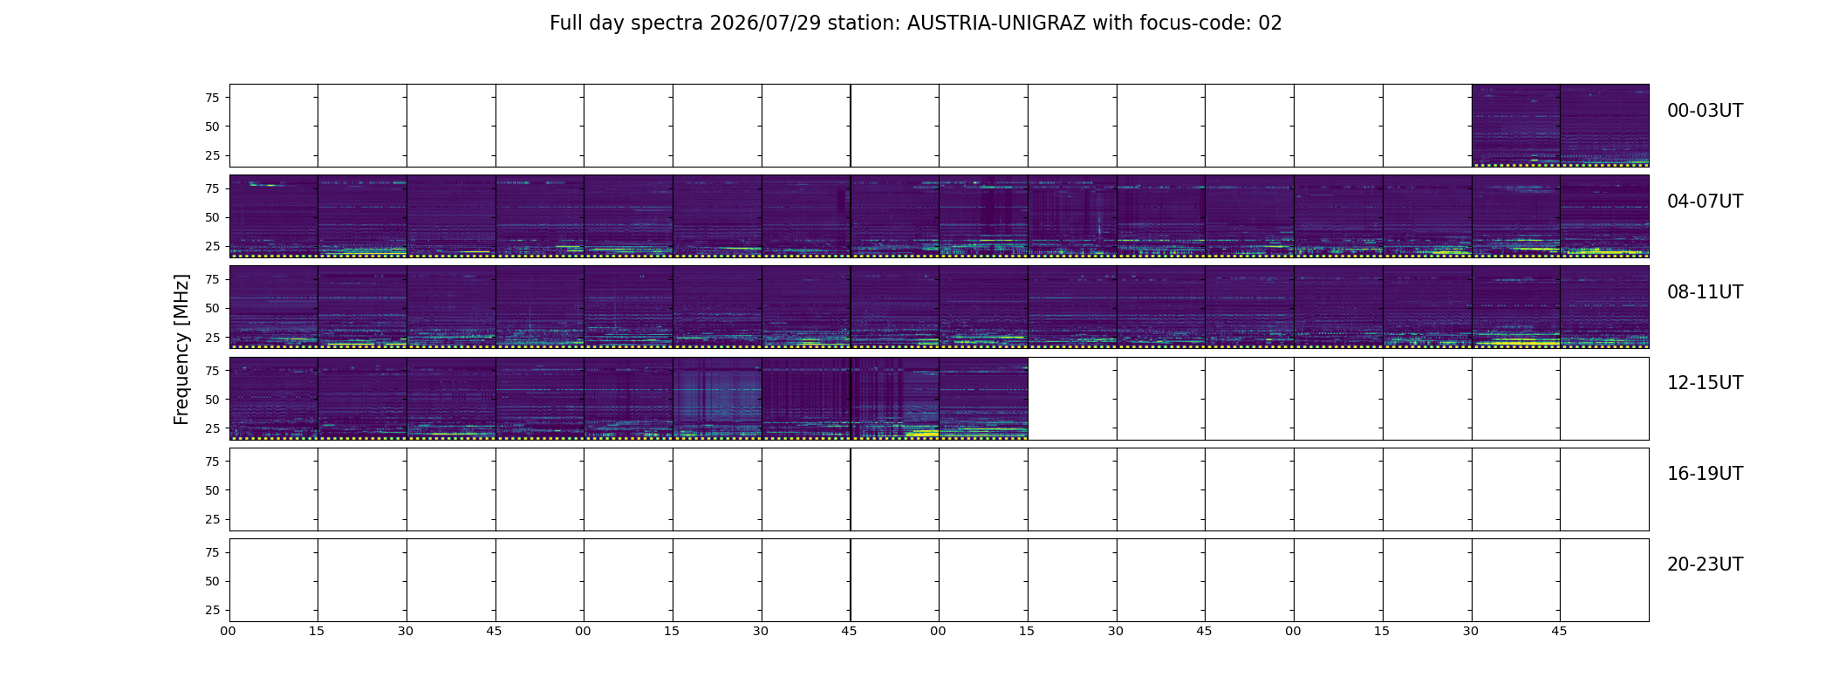Click the rightmost 45 tick on the time axis
The width and height of the screenshot is (1832, 698).
1559,631
